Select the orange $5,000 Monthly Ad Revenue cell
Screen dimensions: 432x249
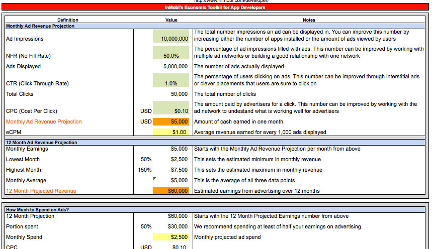(x=171, y=121)
